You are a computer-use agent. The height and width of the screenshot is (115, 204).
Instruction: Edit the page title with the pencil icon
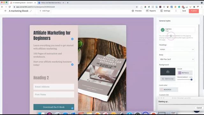[x=31, y=11]
